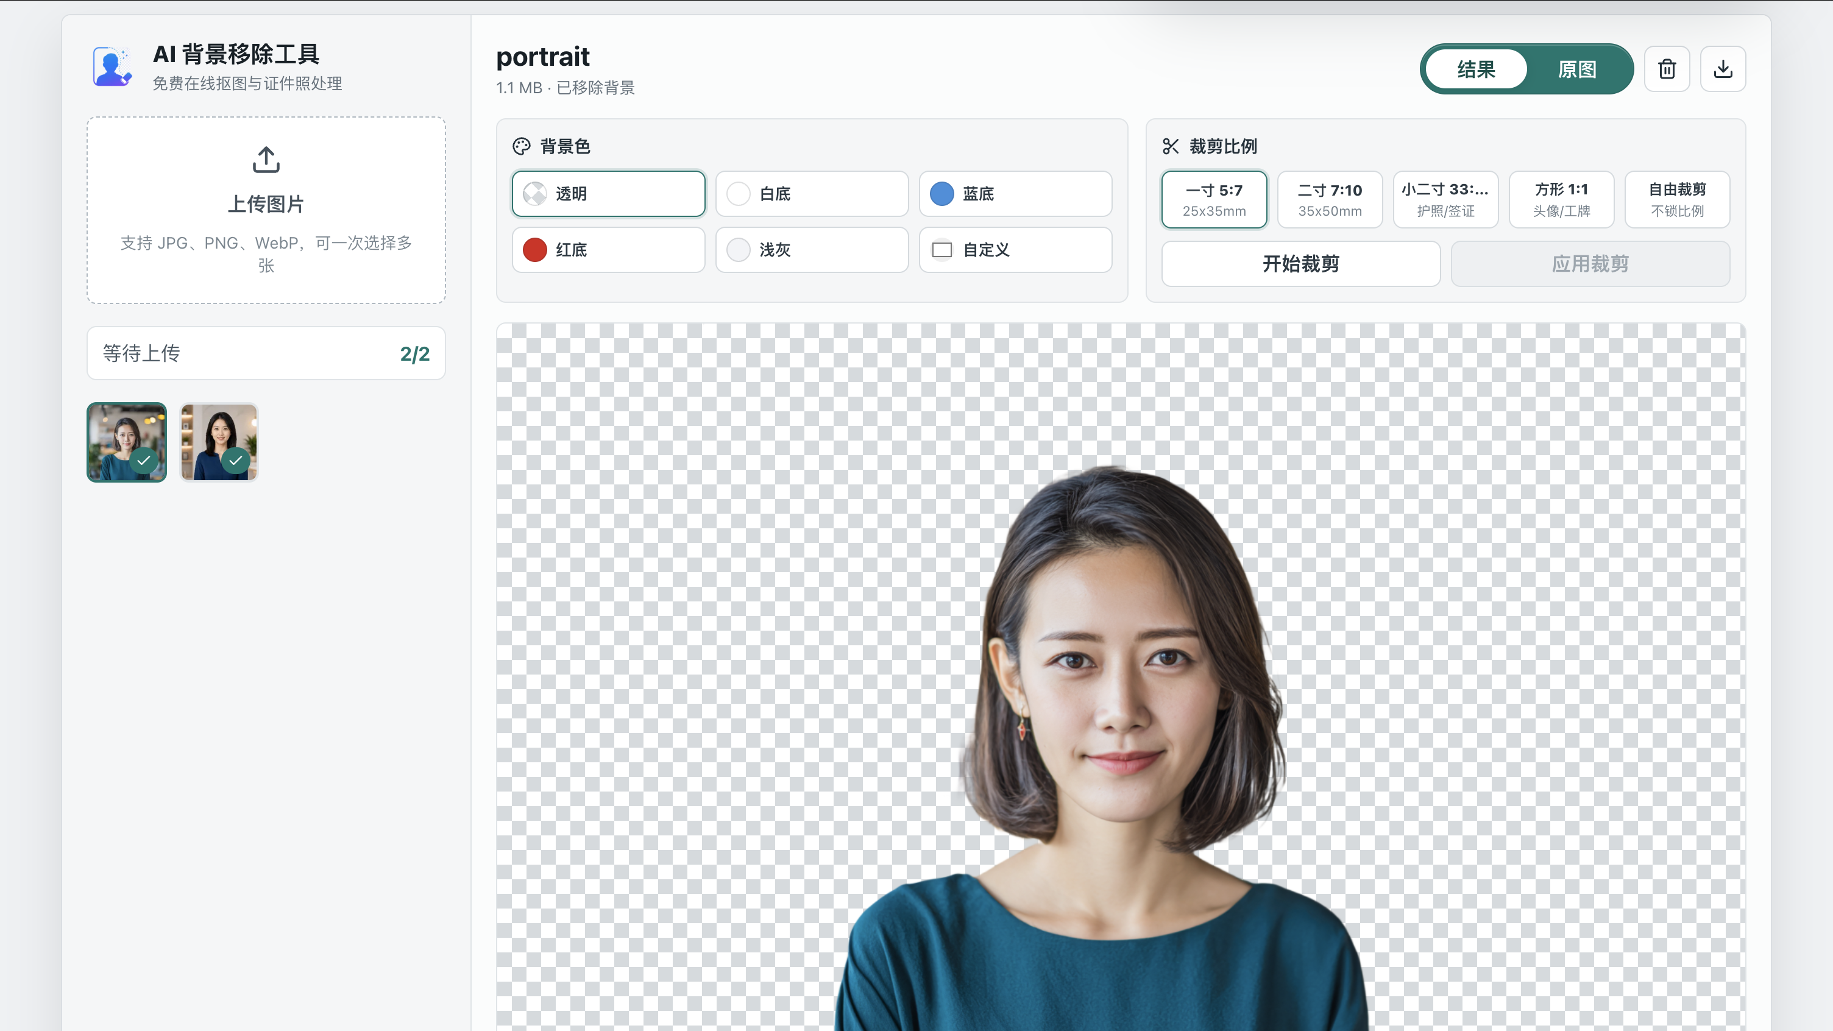The height and width of the screenshot is (1031, 1833).
Task: Click the portrait file name title
Action: pyautogui.click(x=543, y=57)
